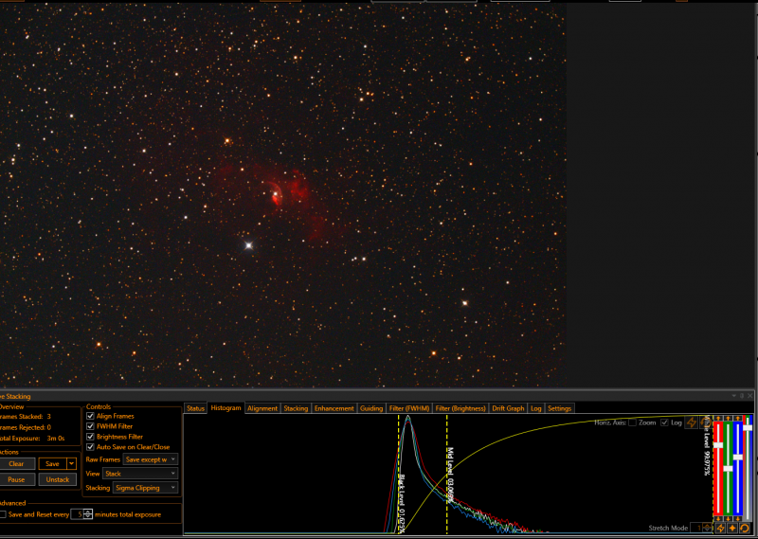758x539 pixels.
Task: Click the circular reset icon below colour sliders
Action: point(745,528)
